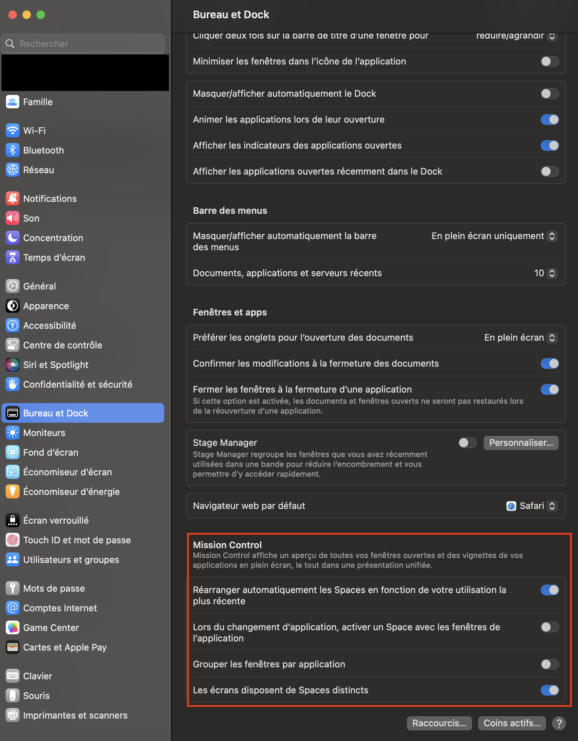Open the Réseau globe icon
The width and height of the screenshot is (578, 741).
pos(13,170)
